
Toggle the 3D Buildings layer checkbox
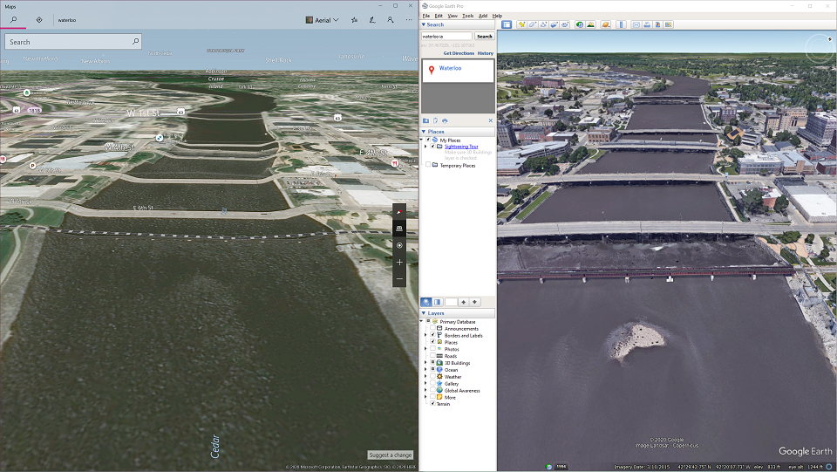432,363
